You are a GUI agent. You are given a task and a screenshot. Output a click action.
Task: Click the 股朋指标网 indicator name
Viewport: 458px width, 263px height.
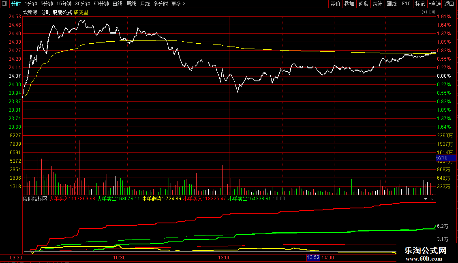pyautogui.click(x=35, y=199)
